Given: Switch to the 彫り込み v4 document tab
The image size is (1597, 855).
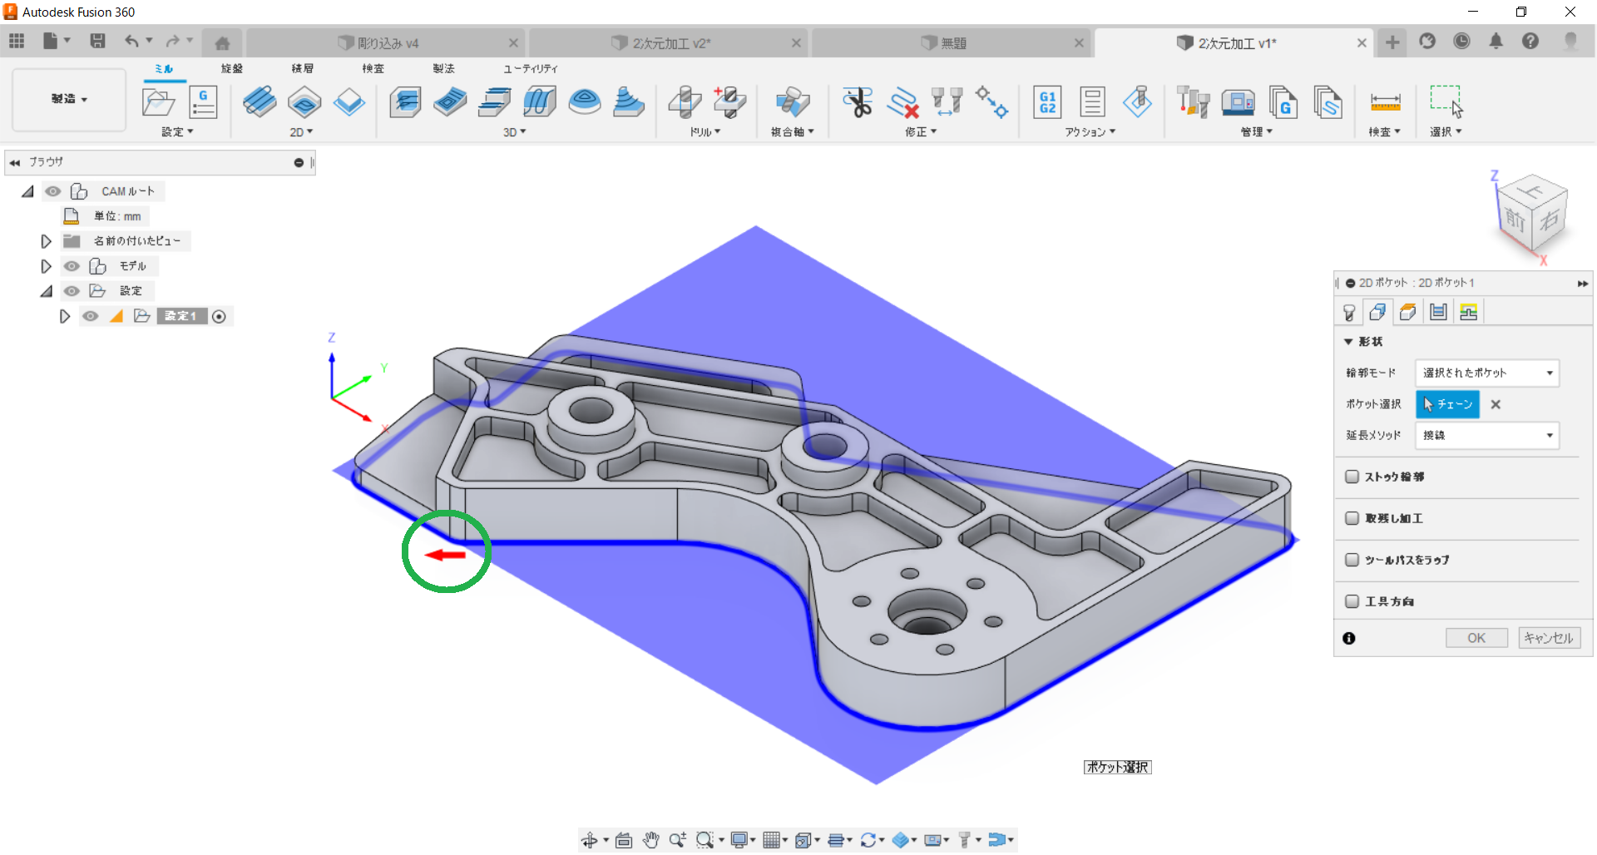Looking at the screenshot, I should tap(388, 43).
